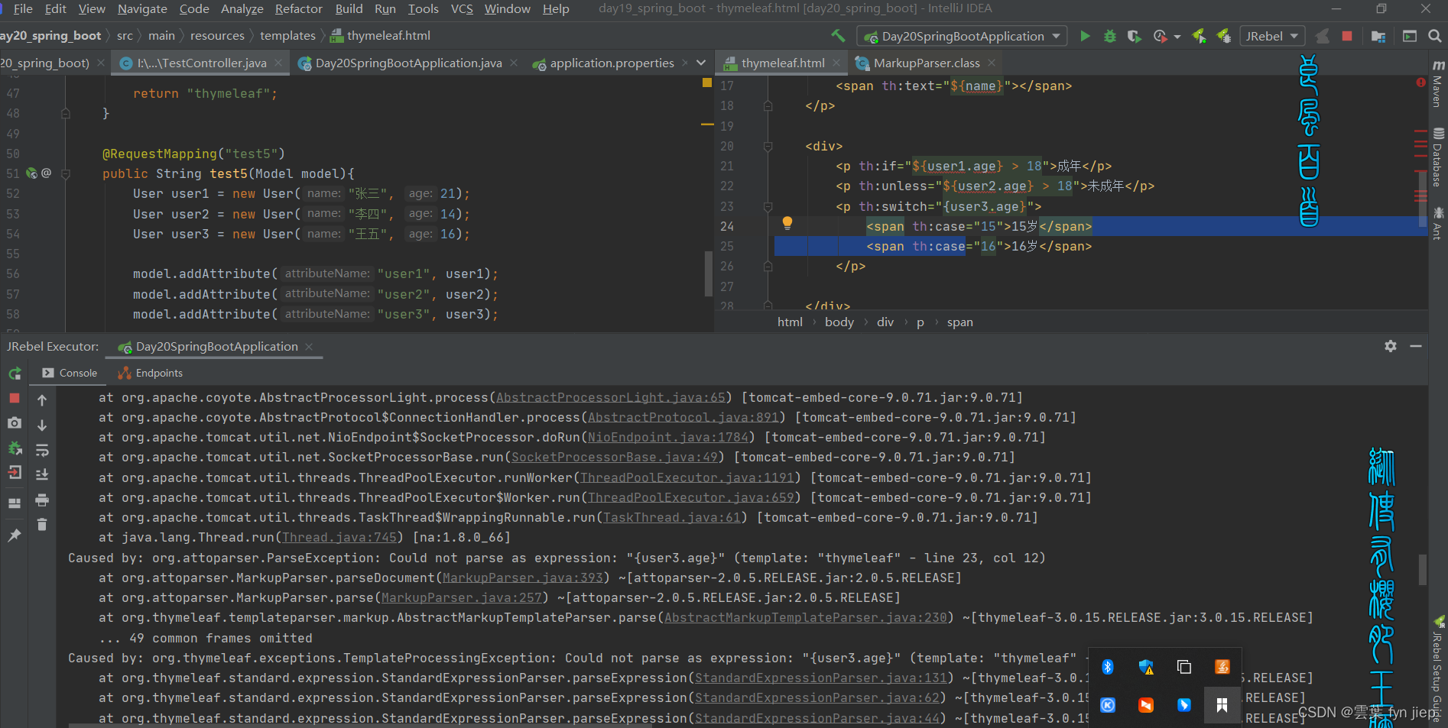Restore the layout using the console sidebar icon

pyautogui.click(x=15, y=503)
